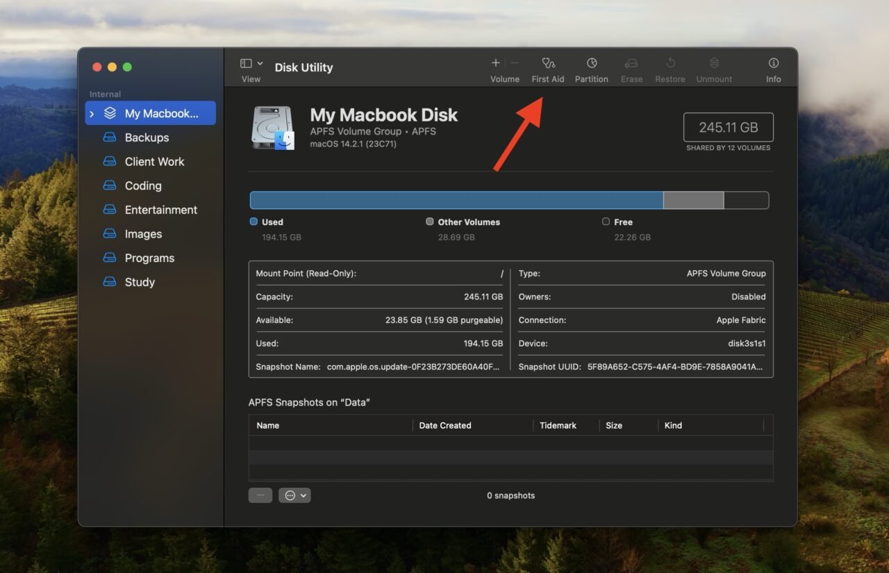Open the Study volume in sidebar
The image size is (889, 573).
[140, 282]
